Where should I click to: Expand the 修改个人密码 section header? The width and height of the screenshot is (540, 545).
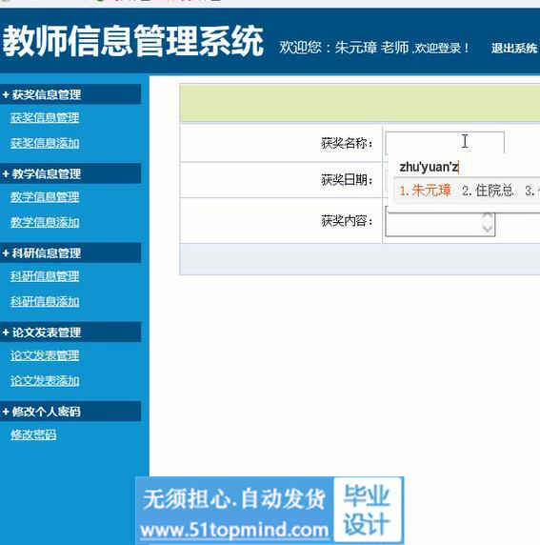tap(70, 412)
